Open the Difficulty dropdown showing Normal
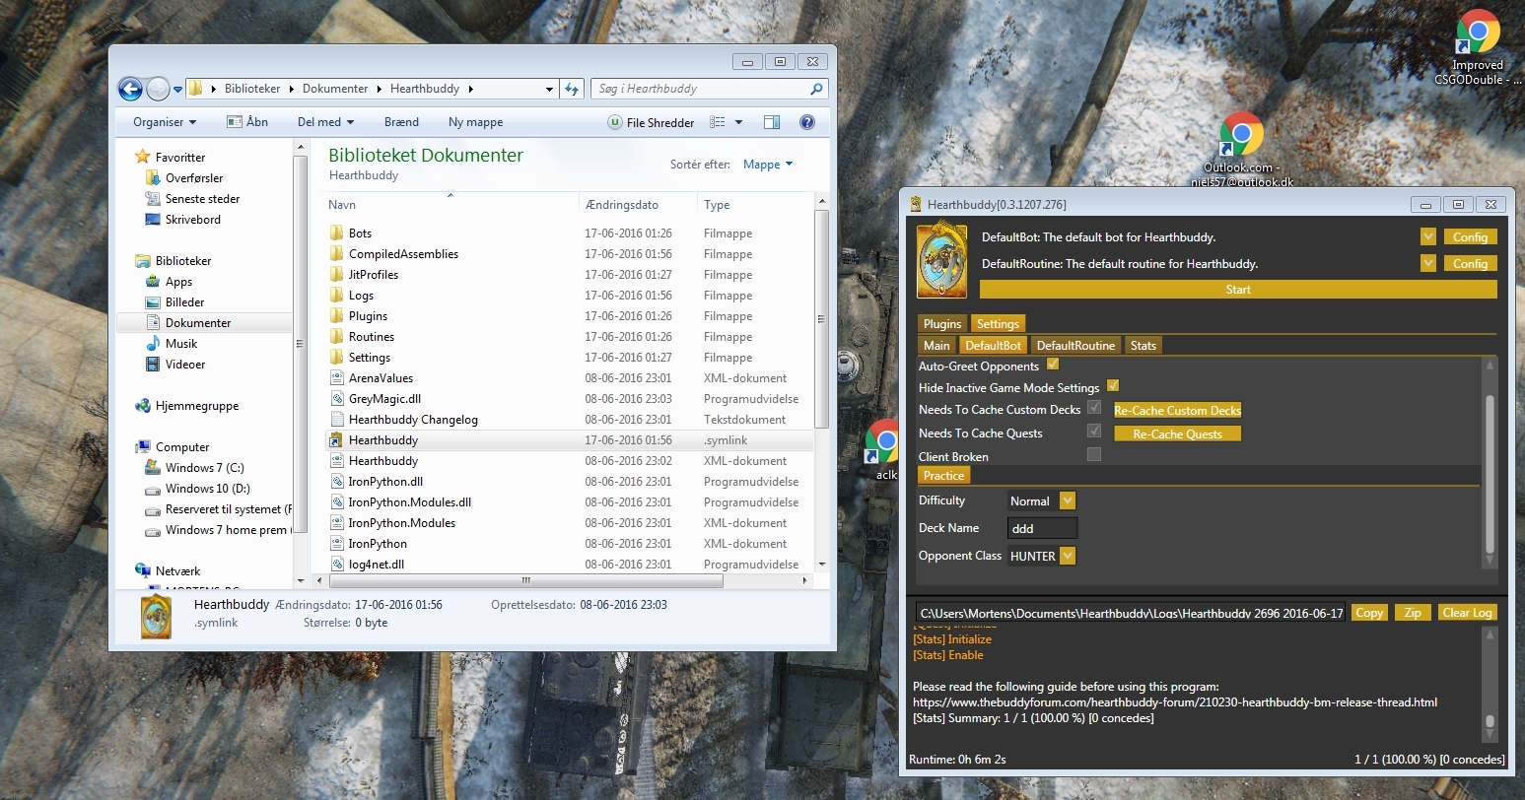The image size is (1525, 800). tap(1068, 500)
